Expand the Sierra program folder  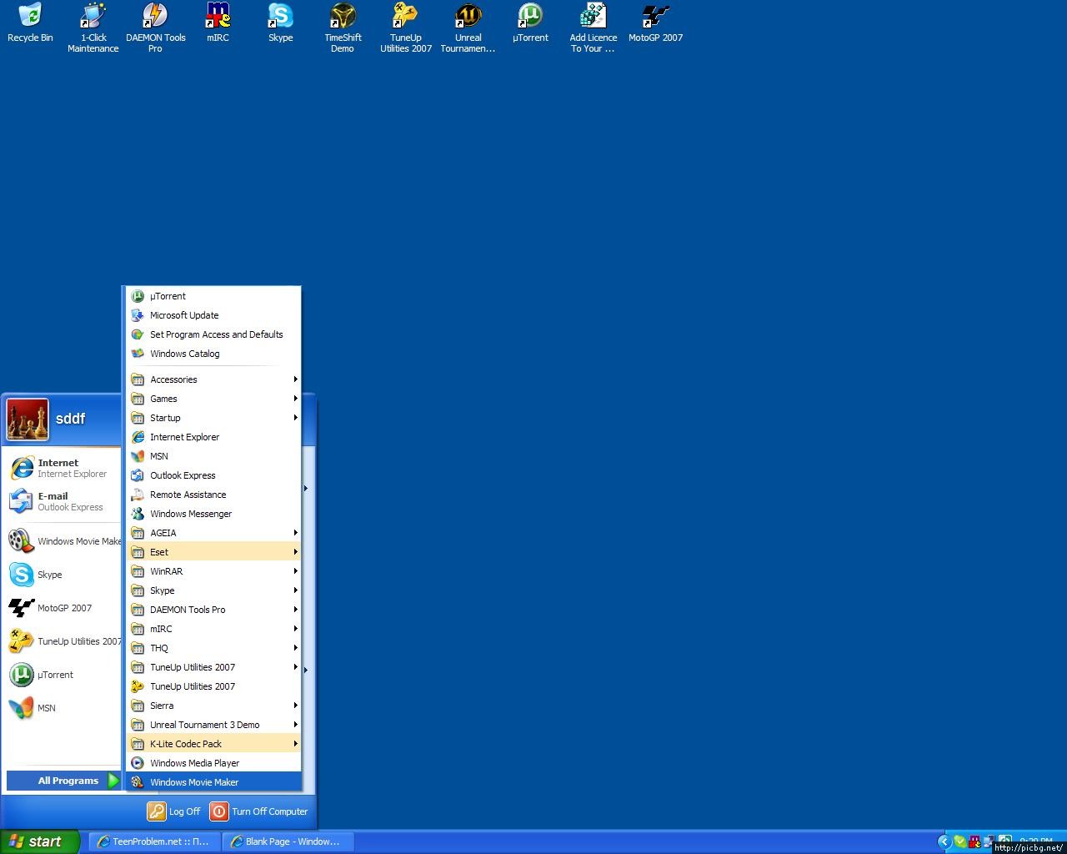(213, 706)
